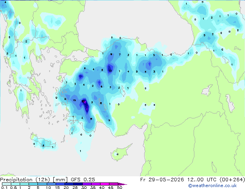Open the weatheronline.co.uk link
This screenshot has height=189, width=245.
point(213,186)
